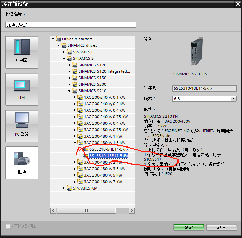Expand the SINAMICS G node
The height and width of the screenshot is (238, 242).
[64, 52]
